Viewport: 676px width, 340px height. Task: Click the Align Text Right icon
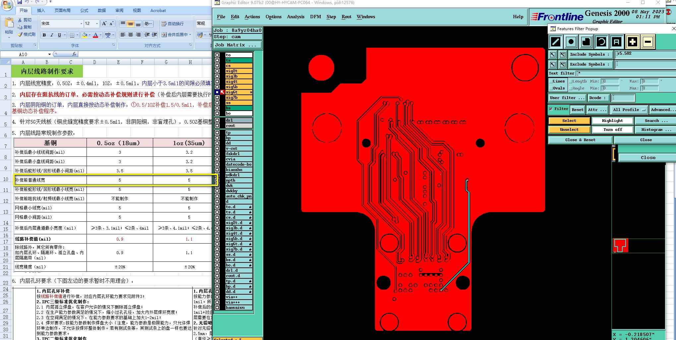(138, 35)
